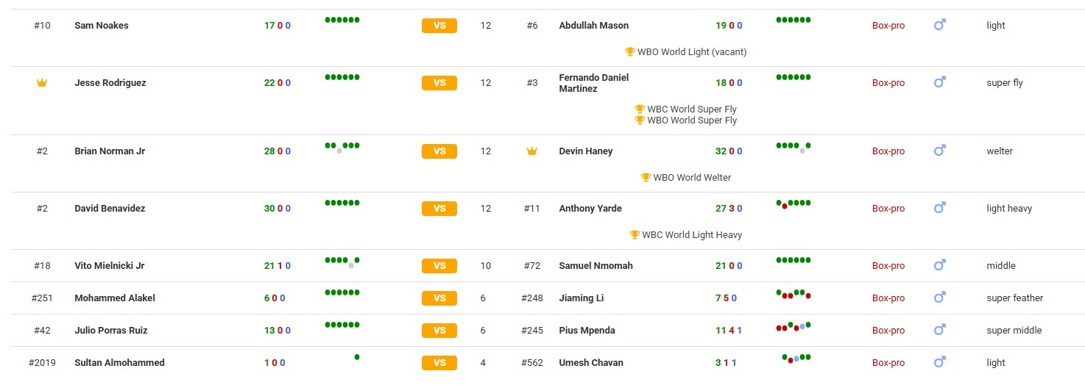Screen dimensions: 1085x385
Task: Open the WBC World Super Fly title link
Action: click(691, 109)
